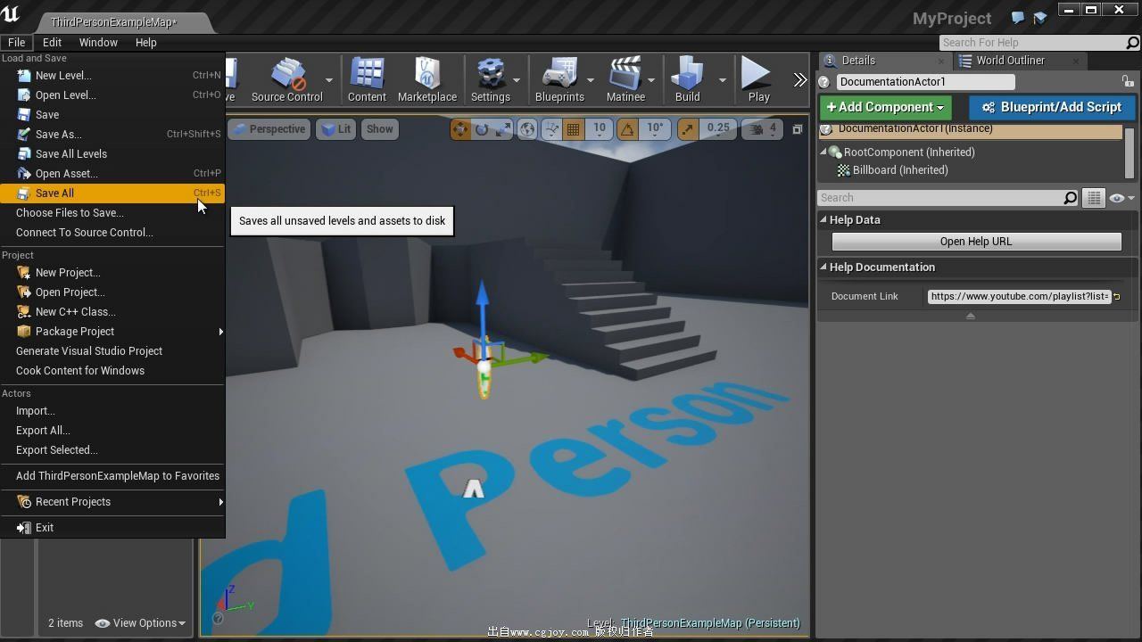Click the Add Component button
This screenshot has width=1142, height=642.
[885, 107]
